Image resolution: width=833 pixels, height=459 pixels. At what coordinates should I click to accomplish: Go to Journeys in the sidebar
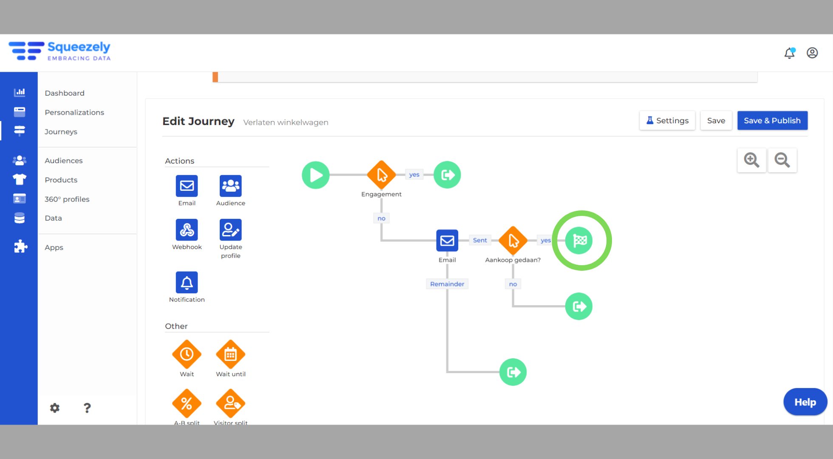tap(61, 132)
